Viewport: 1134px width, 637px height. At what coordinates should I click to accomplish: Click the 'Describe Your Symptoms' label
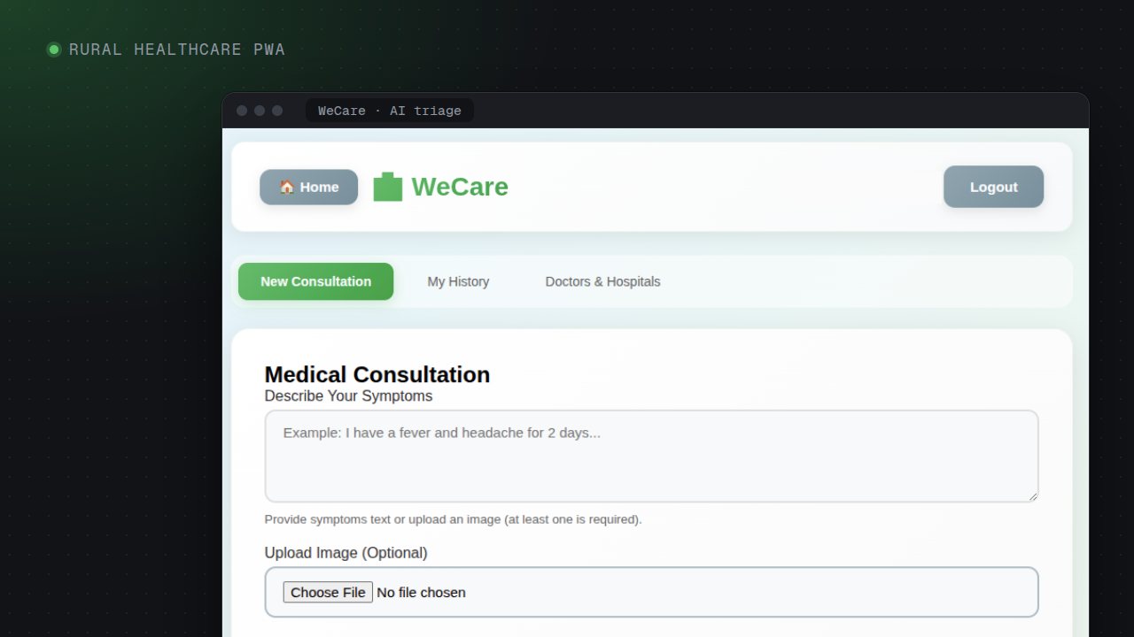pos(348,395)
